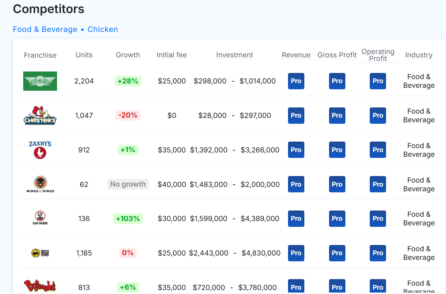Unlock Pro Revenue for the 912 units row
446x294 pixels.
coord(296,150)
